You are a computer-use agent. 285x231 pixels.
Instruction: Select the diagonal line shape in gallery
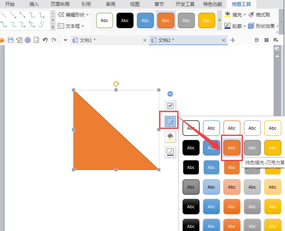(3, 15)
